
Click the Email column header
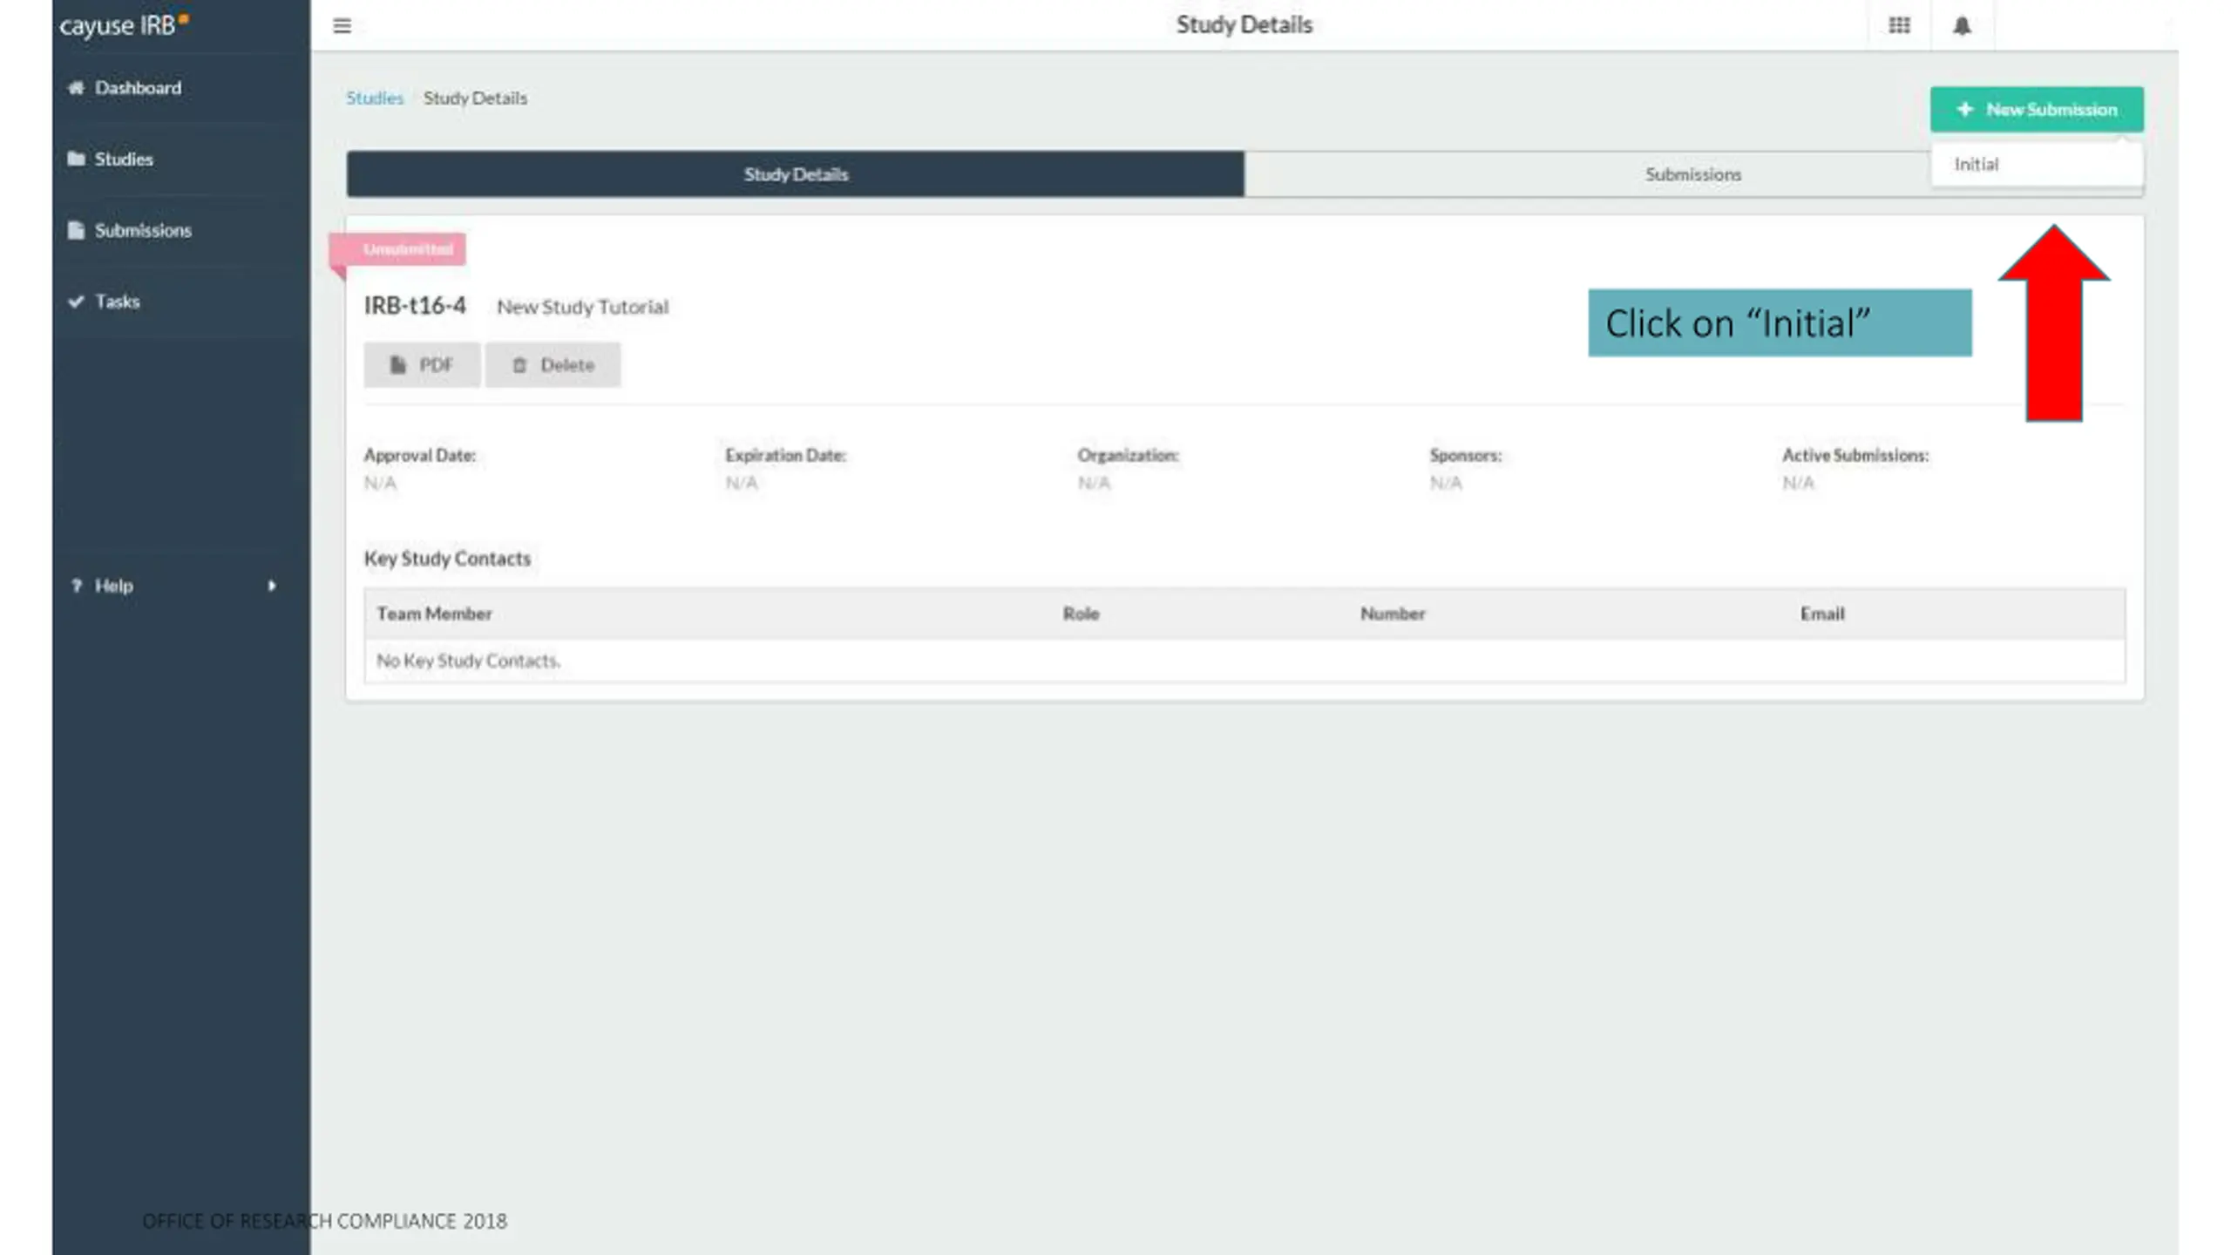pos(1822,614)
